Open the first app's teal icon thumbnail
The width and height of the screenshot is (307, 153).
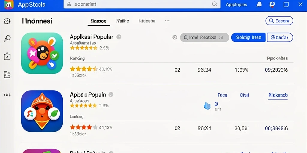42,53
